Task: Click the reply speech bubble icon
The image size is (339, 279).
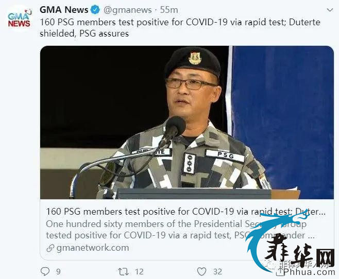Action: [45, 271]
